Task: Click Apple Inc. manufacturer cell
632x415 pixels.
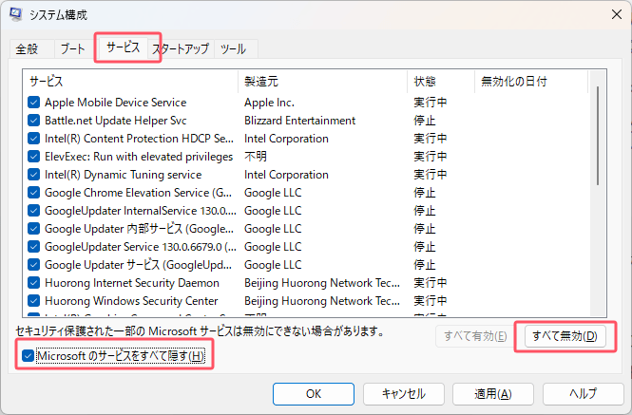Action: click(x=269, y=103)
